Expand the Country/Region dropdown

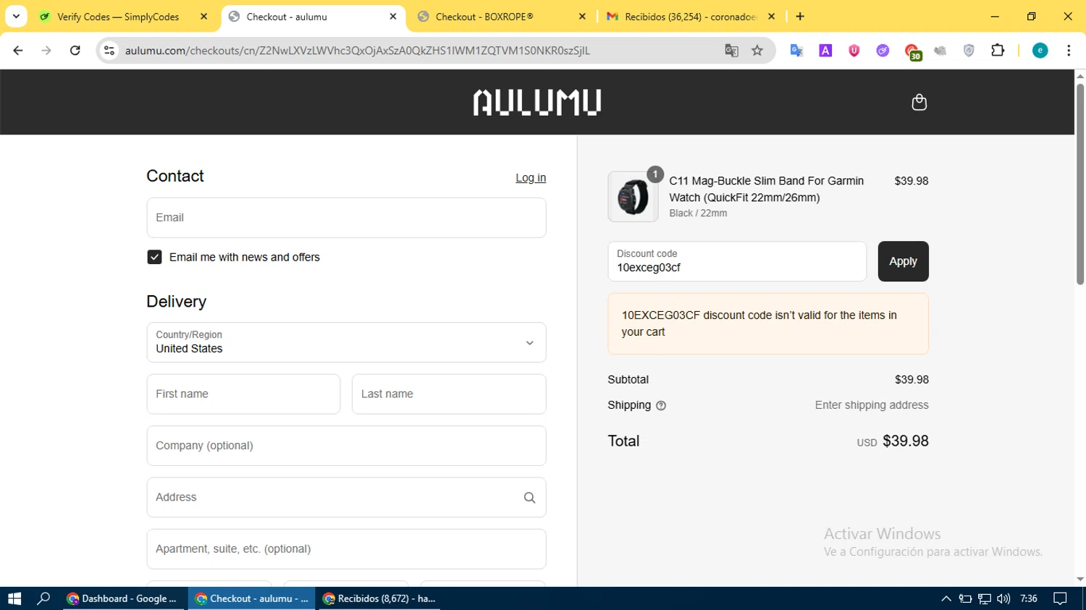(x=346, y=342)
